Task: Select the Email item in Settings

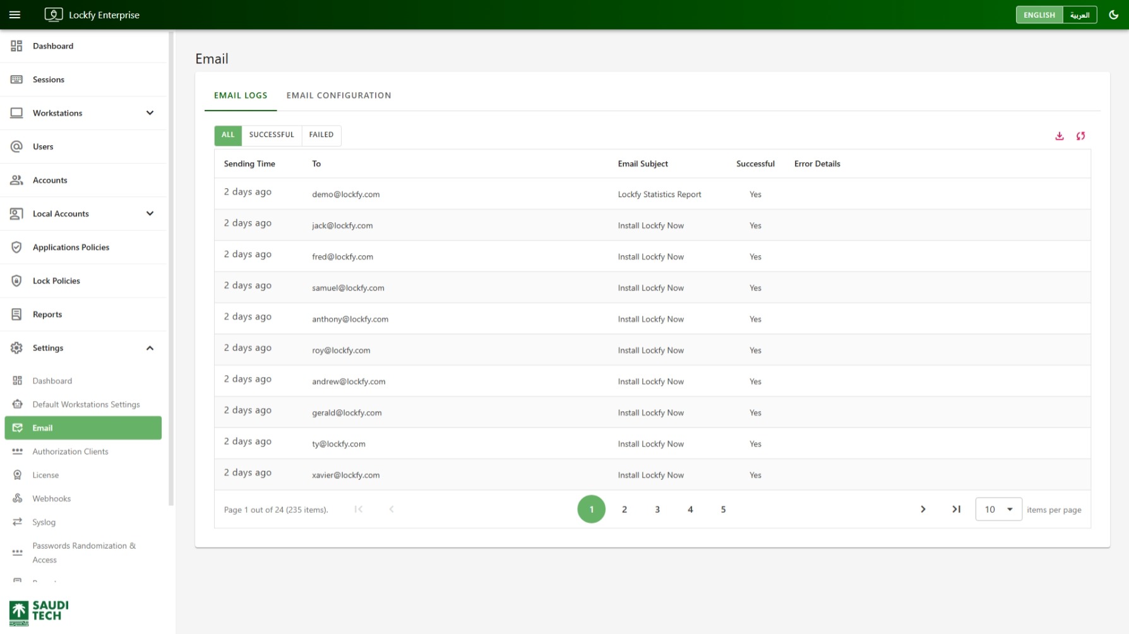Action: (x=83, y=428)
